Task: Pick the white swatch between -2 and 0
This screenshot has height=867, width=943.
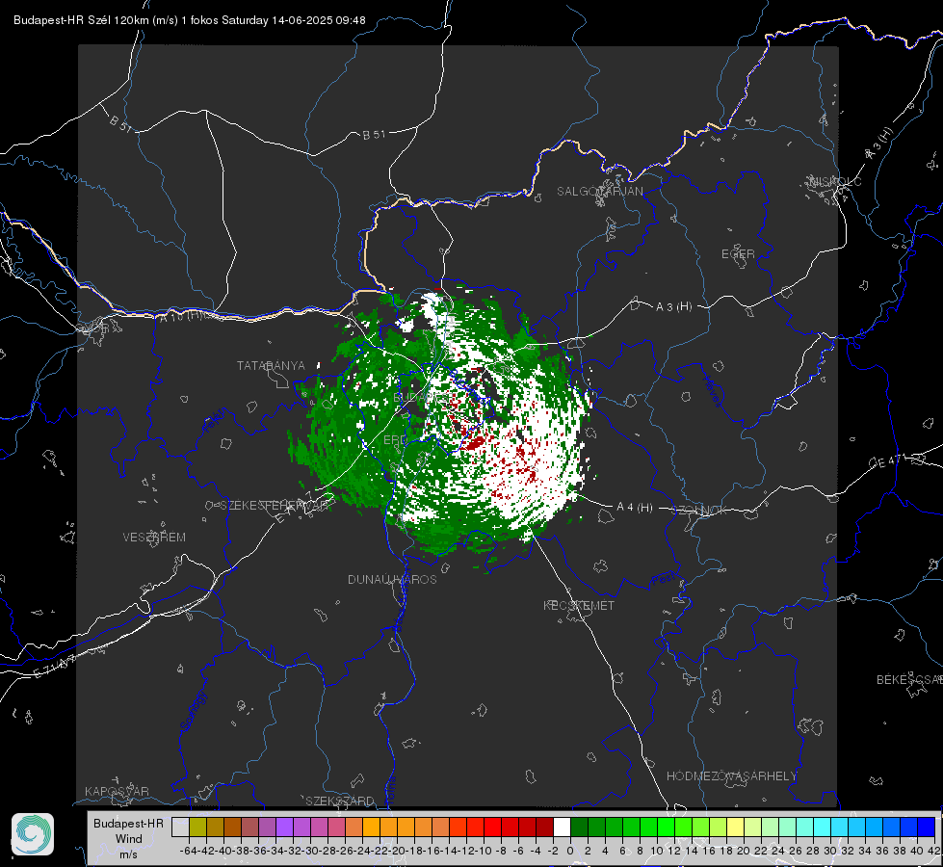Action: 562,827
